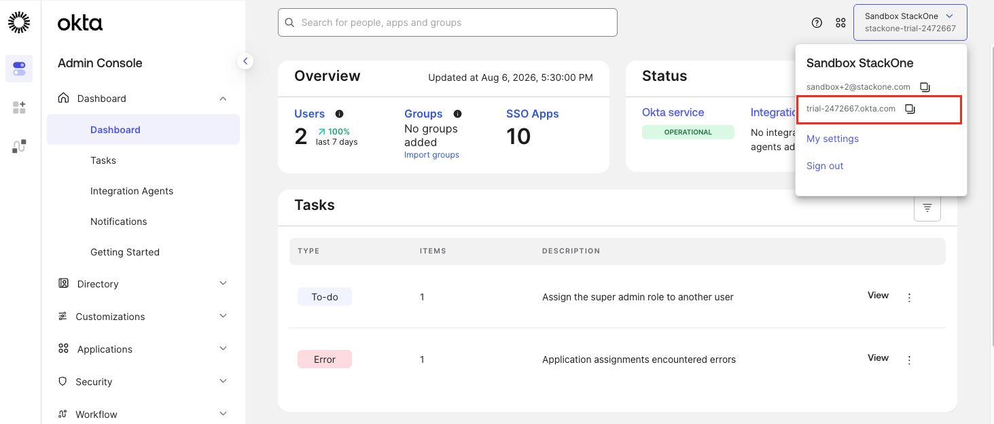Screen dimensions: 994x424
Task: Expand the Security section chevron
Action: point(223,381)
